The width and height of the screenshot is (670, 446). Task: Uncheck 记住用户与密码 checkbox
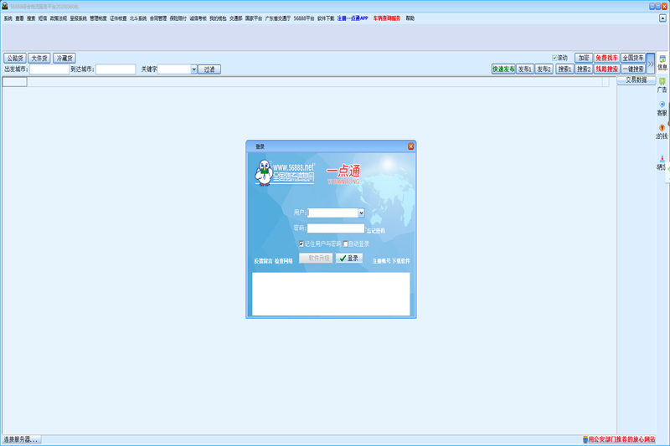(x=301, y=244)
